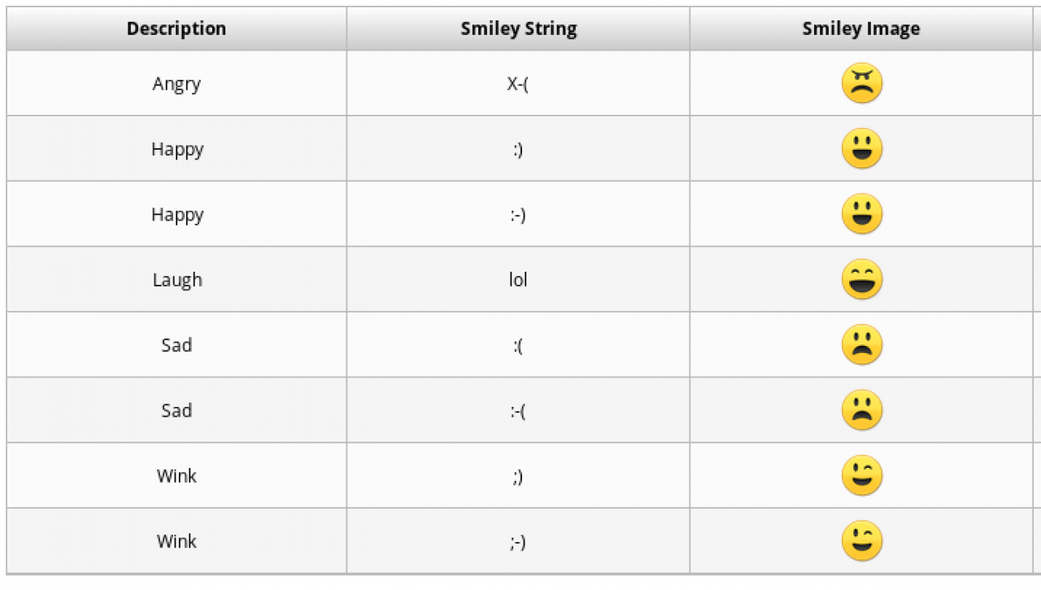Select the Wink smiley image beside ;)
This screenshot has height=590, width=1041.
pyautogui.click(x=861, y=476)
